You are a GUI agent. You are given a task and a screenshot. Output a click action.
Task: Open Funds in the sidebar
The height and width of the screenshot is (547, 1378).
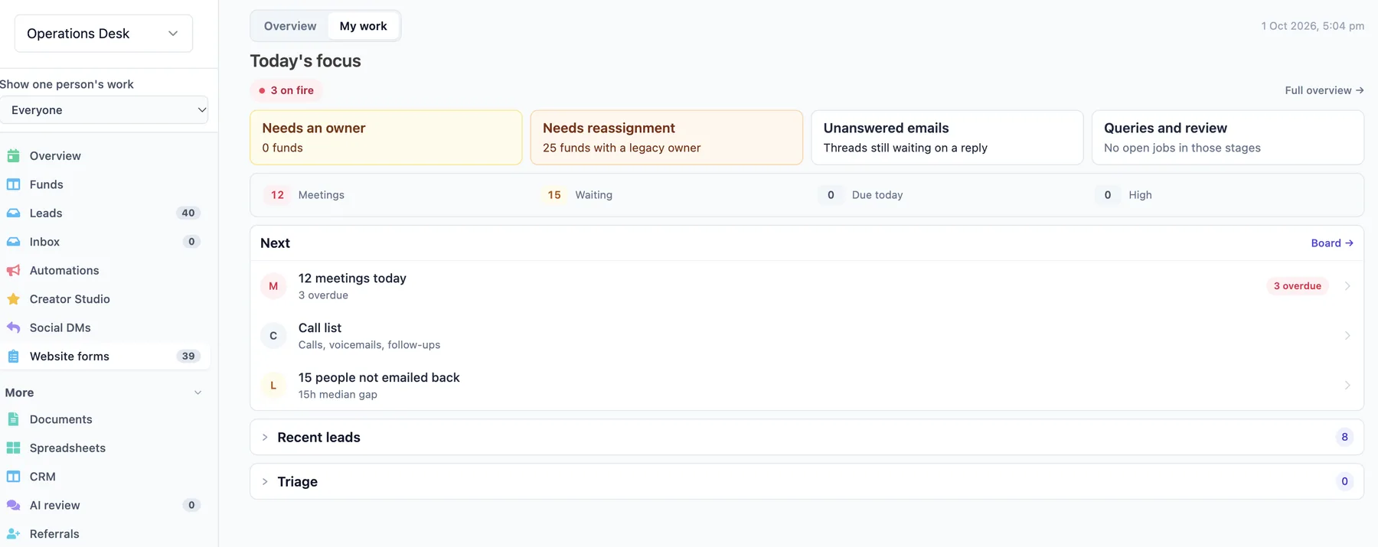103,184
